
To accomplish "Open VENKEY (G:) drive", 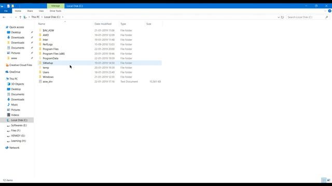I will tap(18, 135).
